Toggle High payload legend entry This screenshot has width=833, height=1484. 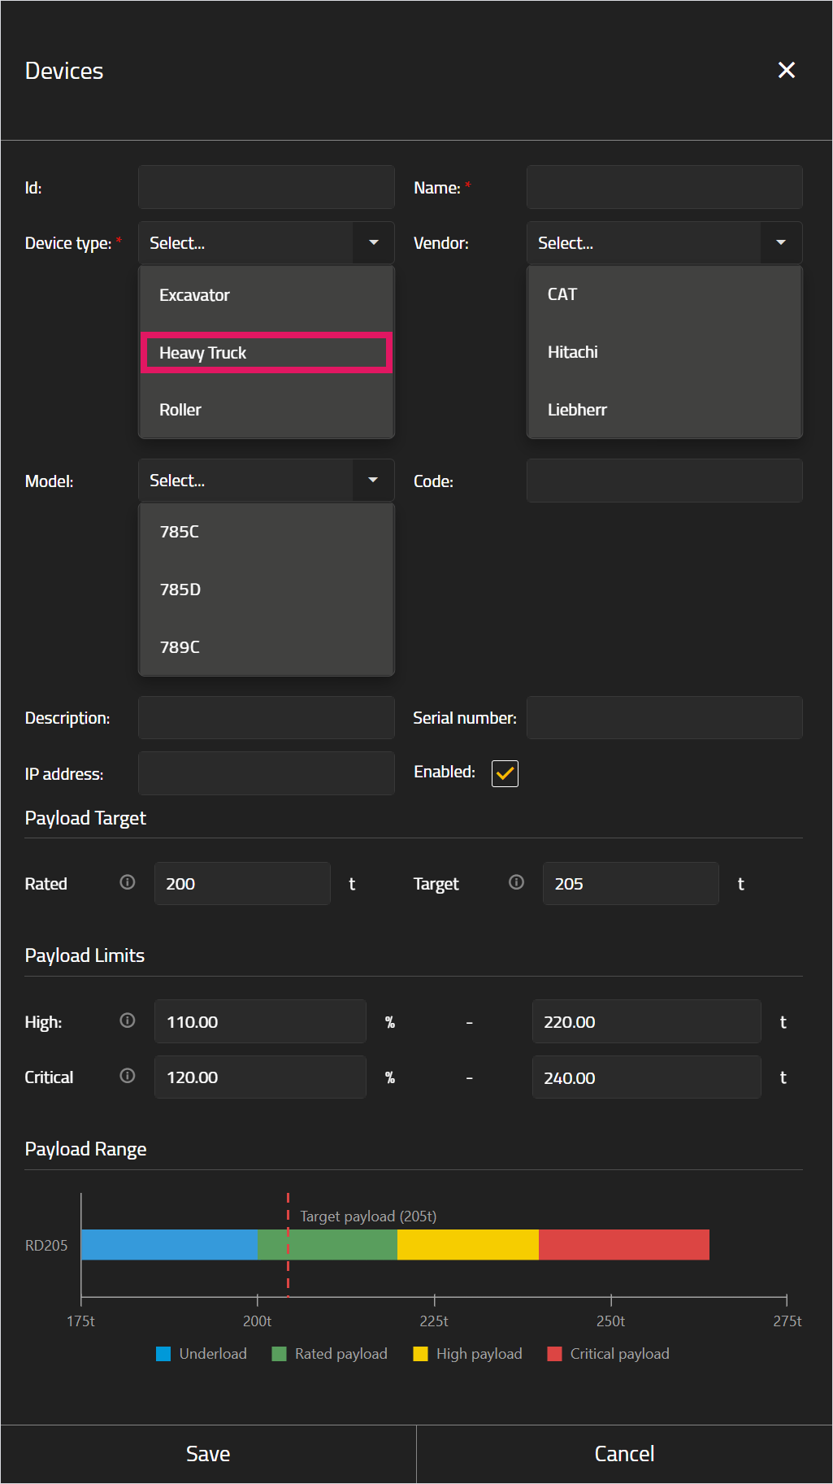click(468, 1354)
